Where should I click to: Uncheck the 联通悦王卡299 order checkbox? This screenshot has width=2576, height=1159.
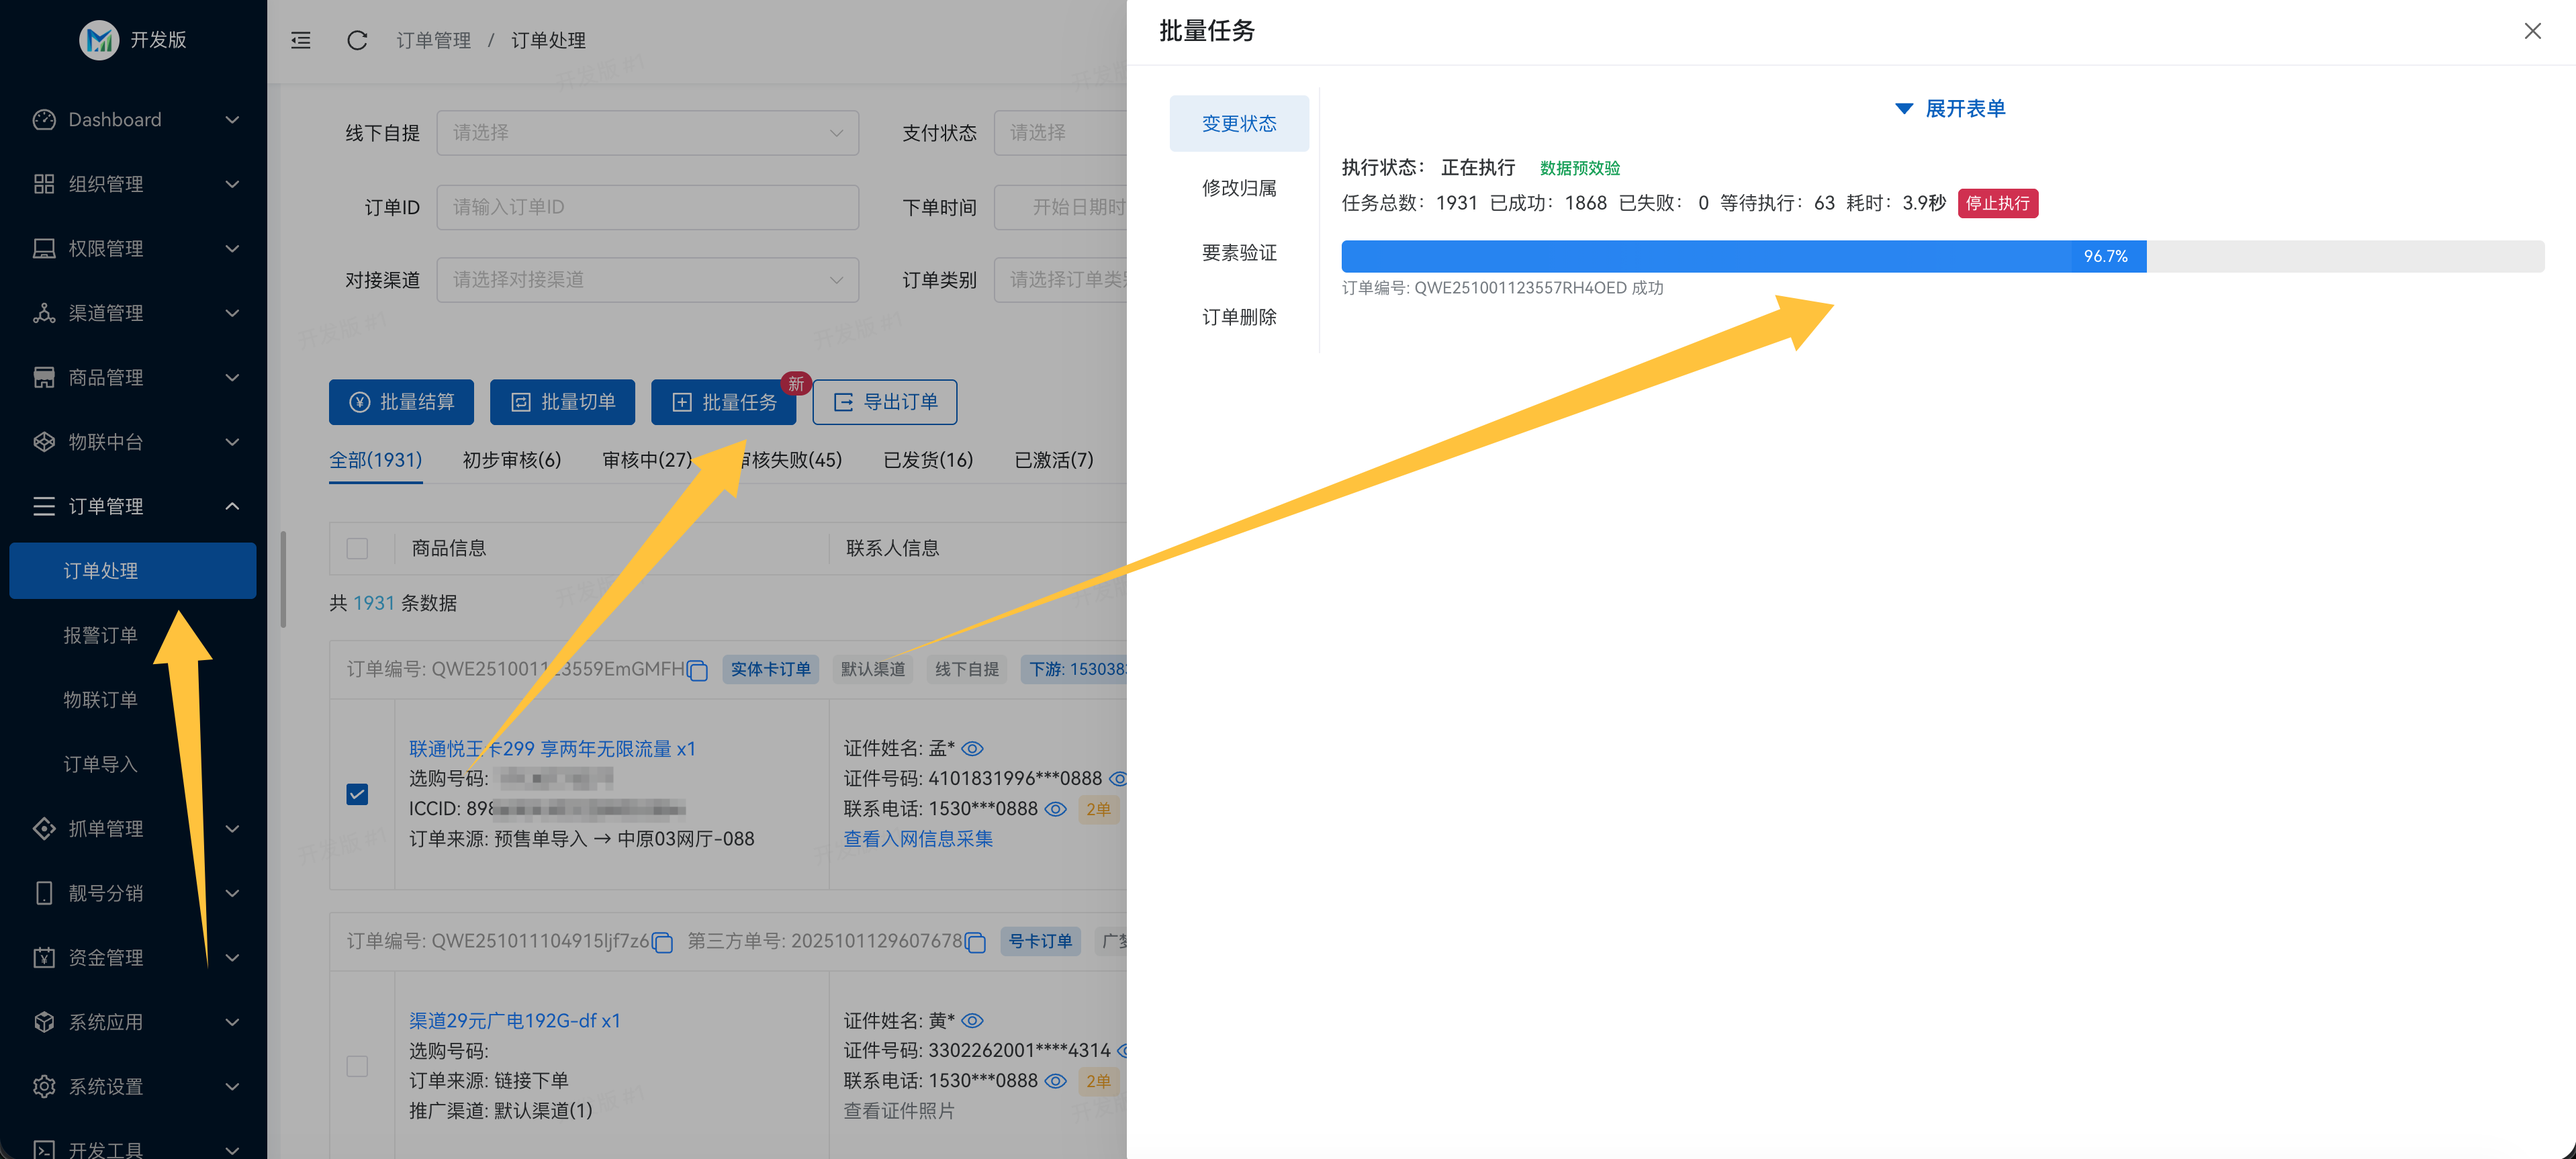click(357, 794)
